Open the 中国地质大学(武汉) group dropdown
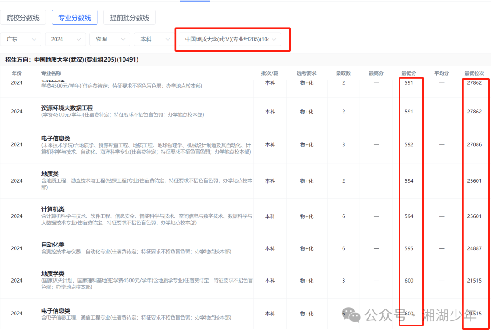Screen dimensions: 492x335 pyautogui.click(x=230, y=39)
